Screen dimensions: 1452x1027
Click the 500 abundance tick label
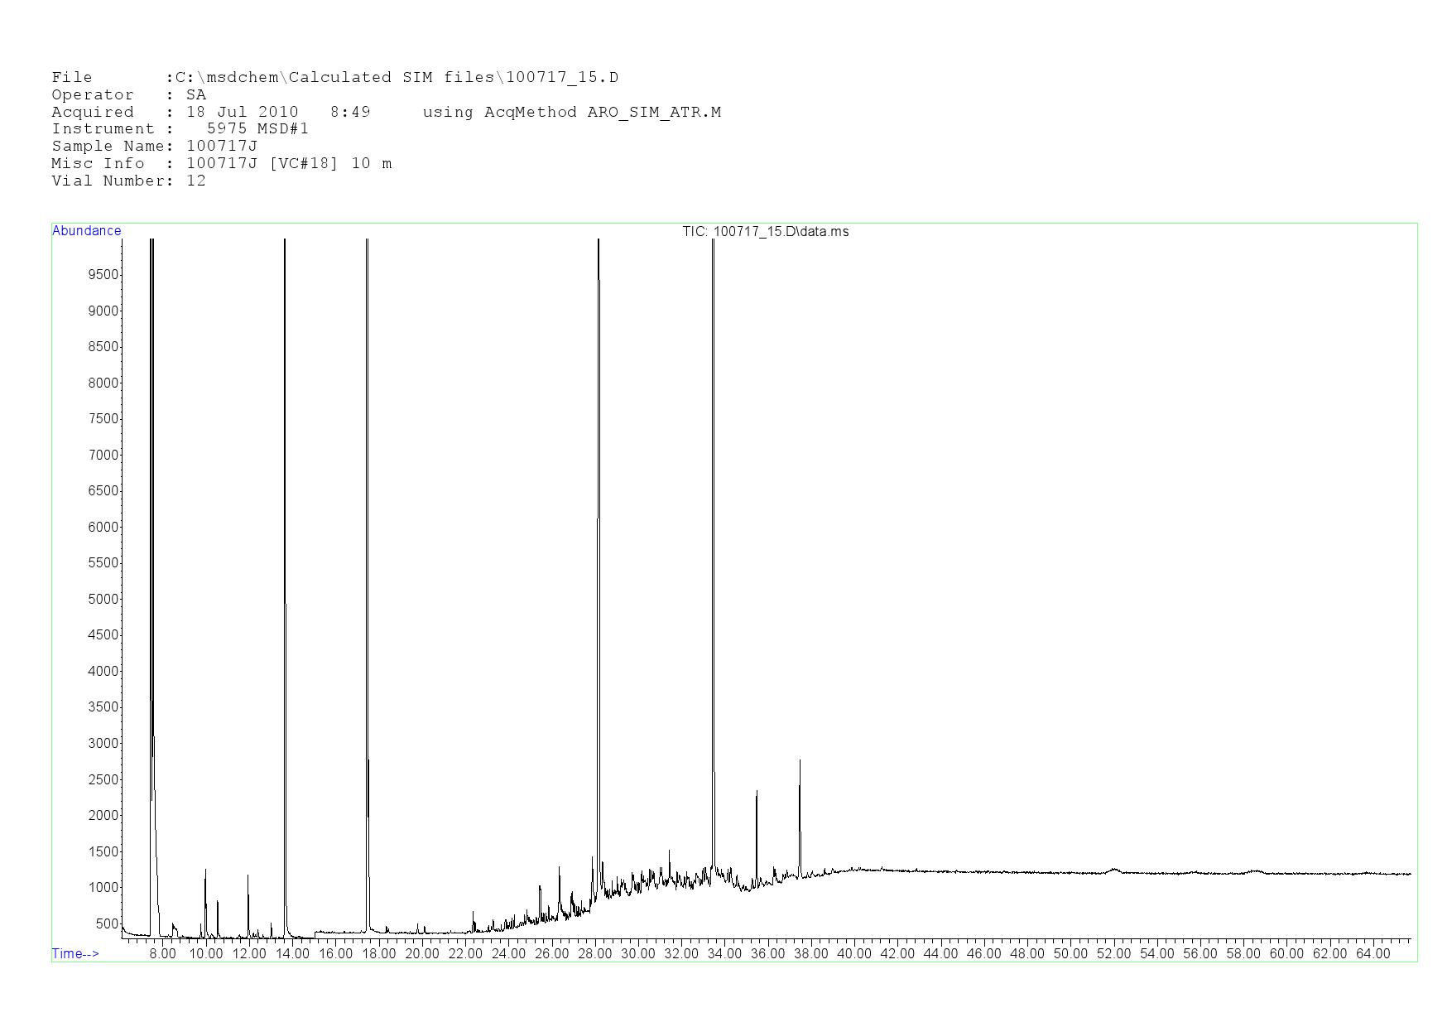pyautogui.click(x=106, y=924)
